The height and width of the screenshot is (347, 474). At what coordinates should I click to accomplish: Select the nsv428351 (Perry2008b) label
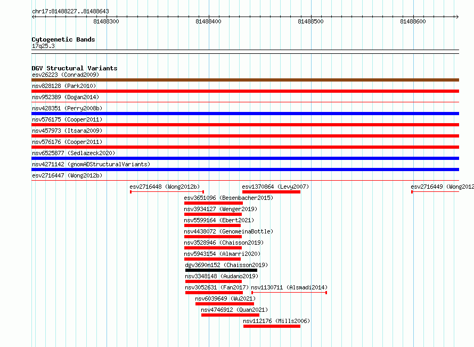pos(67,108)
